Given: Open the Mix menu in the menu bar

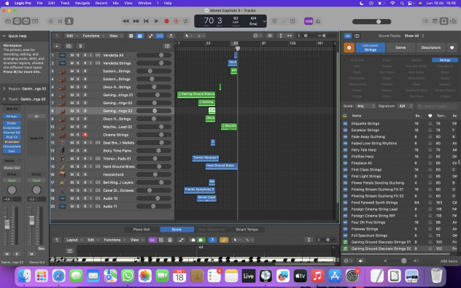Looking at the screenshot, I should click(115, 3).
